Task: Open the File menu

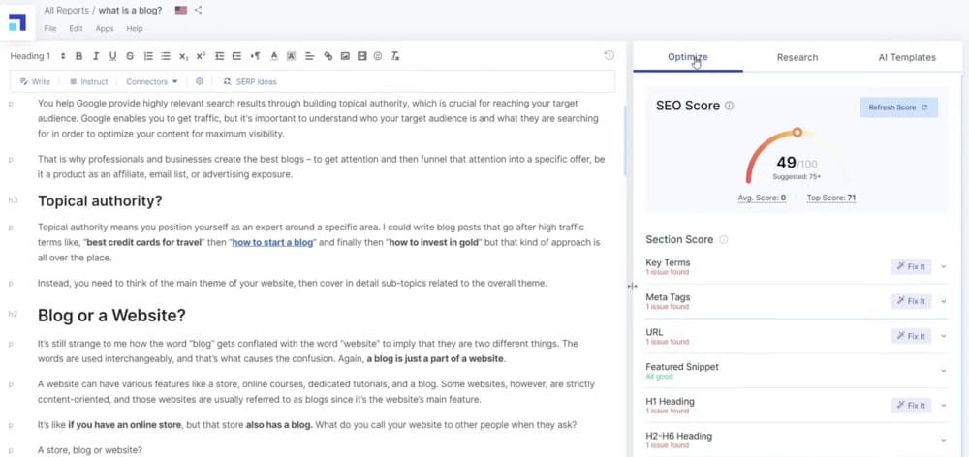Action: click(x=50, y=28)
